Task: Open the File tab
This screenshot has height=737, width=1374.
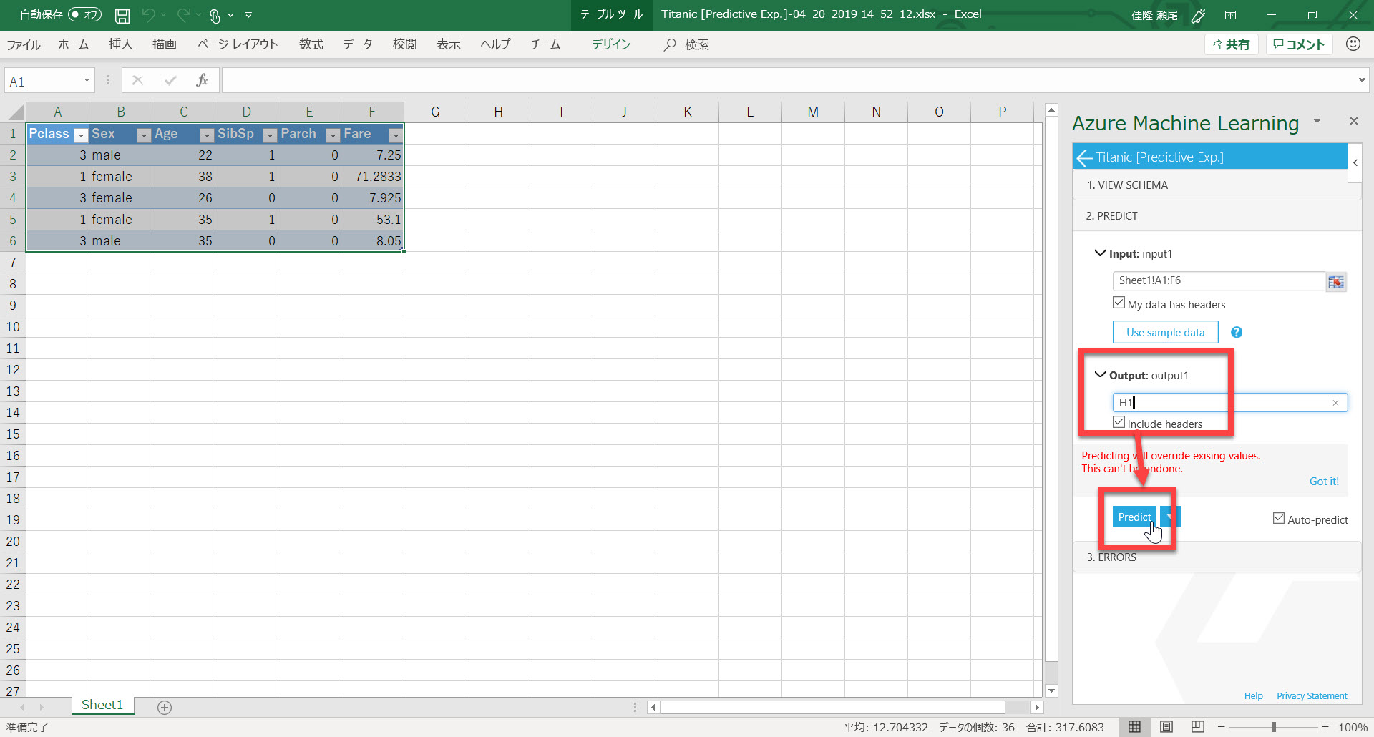Action: 24,44
